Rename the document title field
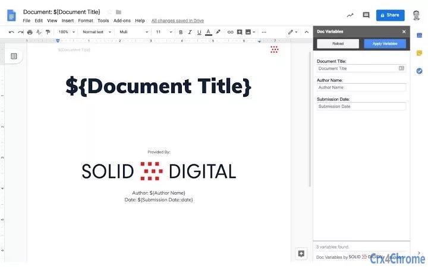Image resolution: width=428 pixels, height=267 pixels. tap(62, 12)
